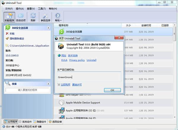
Task: Click 强制删除痕迹 force removal in sidebar
Action: (17, 38)
